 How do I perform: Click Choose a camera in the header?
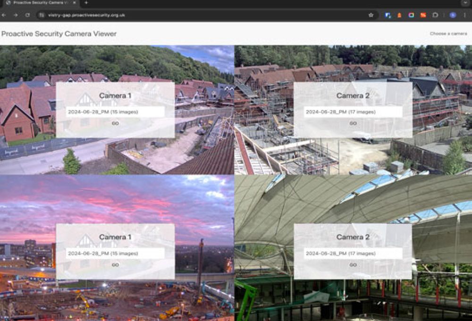(x=448, y=34)
